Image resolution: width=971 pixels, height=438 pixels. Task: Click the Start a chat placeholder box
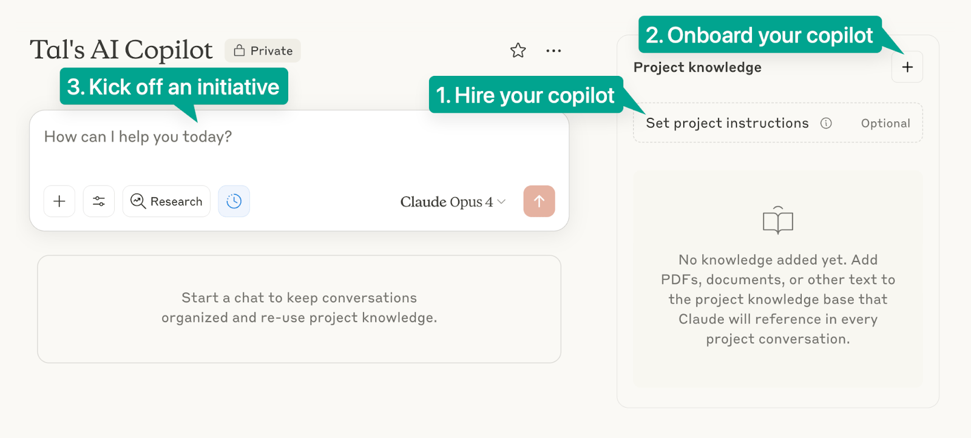pos(299,309)
